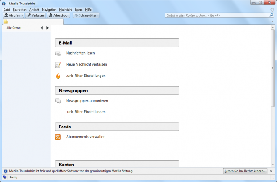Click the Verfassen button
The image size is (277, 182).
coord(36,15)
